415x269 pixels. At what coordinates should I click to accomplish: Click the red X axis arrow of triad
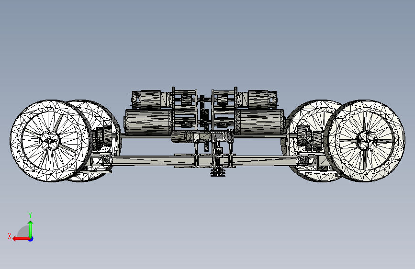tap(21, 239)
